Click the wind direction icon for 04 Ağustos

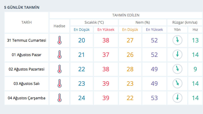[x=177, y=98]
